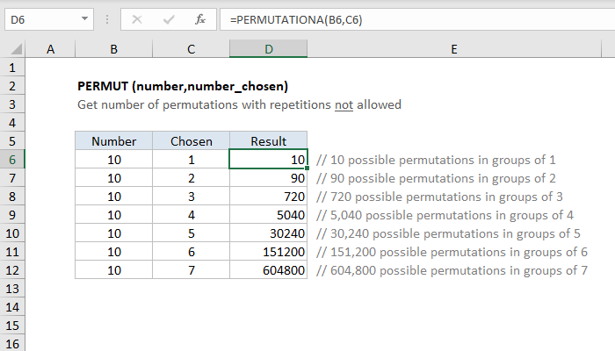Screen dimensions: 615x351
Task: Select row 7 header
Action: [12, 178]
